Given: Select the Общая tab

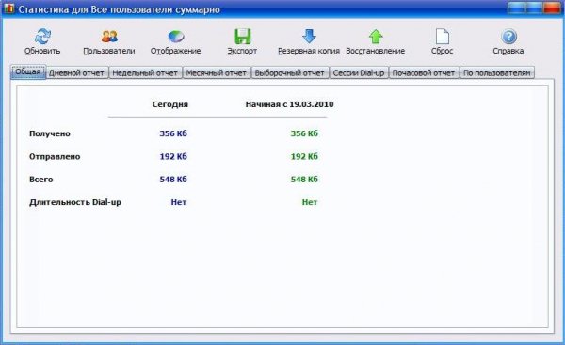Looking at the screenshot, I should pyautogui.click(x=28, y=72).
